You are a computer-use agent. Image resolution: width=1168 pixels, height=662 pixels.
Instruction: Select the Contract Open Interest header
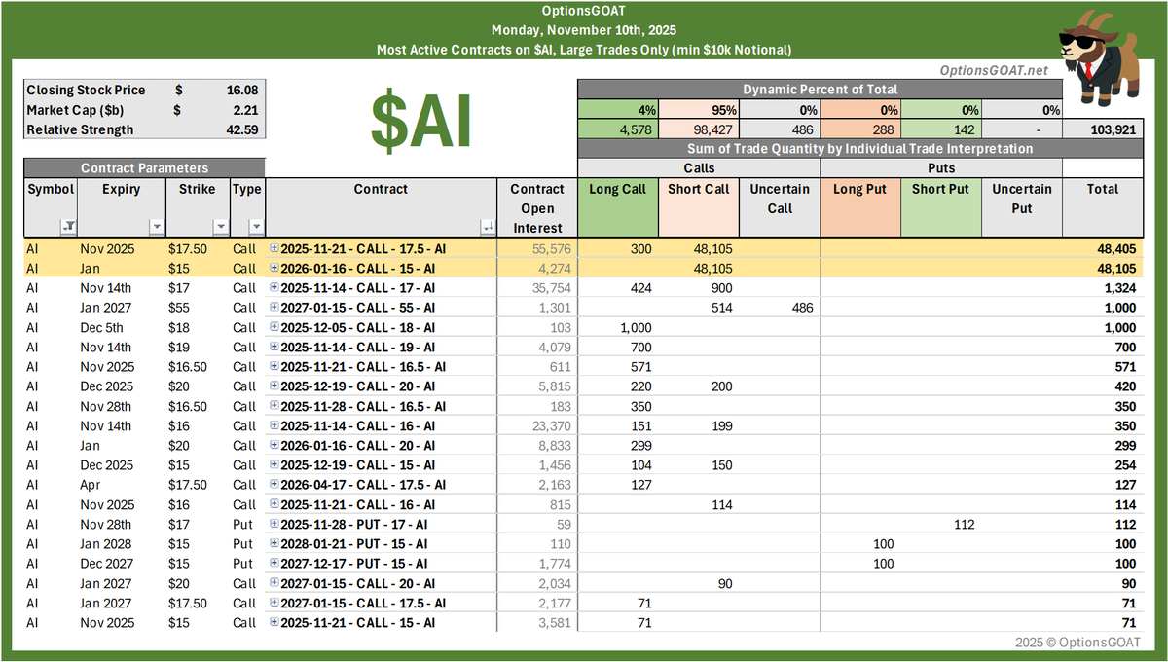537,207
